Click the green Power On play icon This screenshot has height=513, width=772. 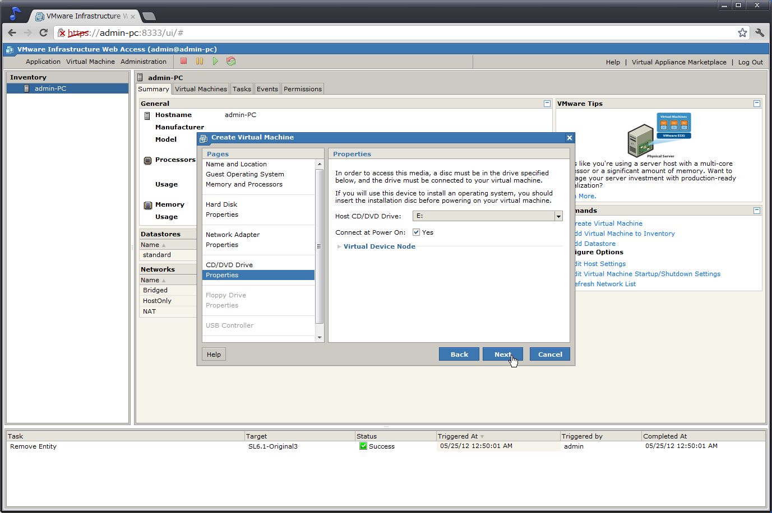pyautogui.click(x=215, y=61)
